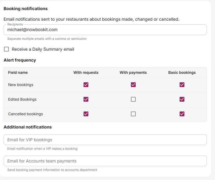Image resolution: width=215 pixels, height=180 pixels.
Task: Uncheck New bookings Basic bookings checkbox
Action: (182, 85)
